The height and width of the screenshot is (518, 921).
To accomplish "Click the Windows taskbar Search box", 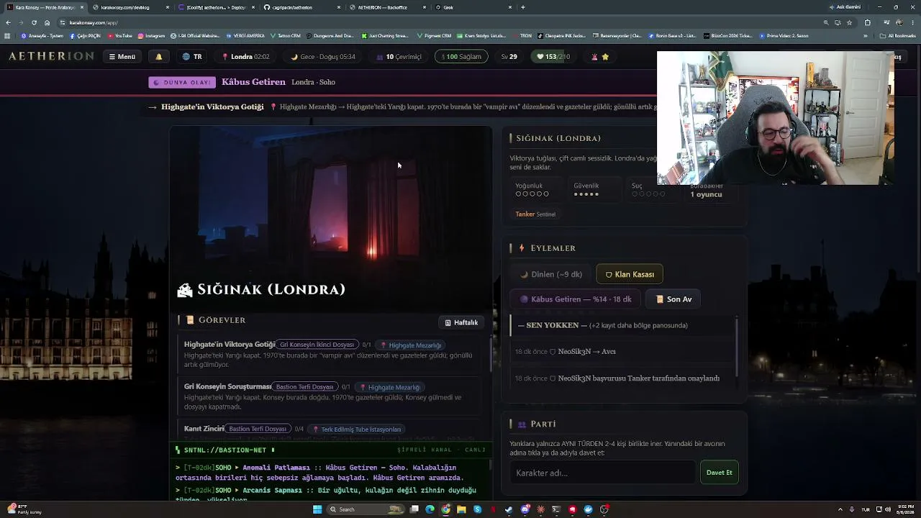I will [x=366, y=509].
